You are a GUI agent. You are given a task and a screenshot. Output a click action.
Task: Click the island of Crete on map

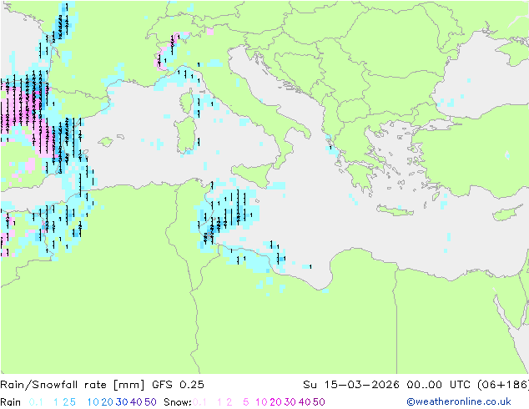tap(394, 210)
